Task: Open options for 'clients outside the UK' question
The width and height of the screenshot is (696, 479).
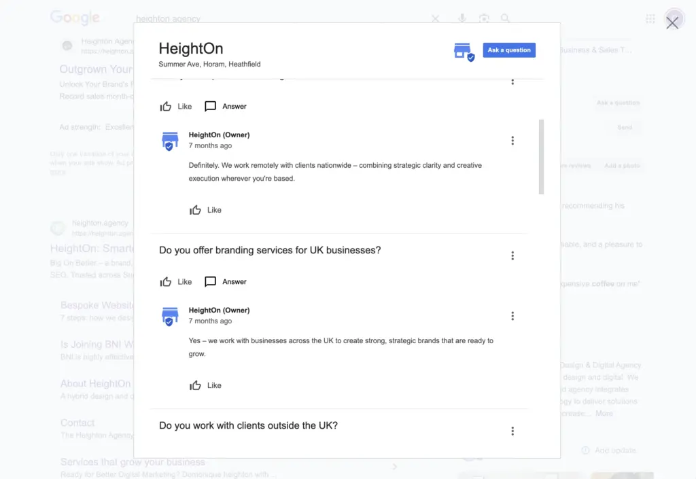Action: tap(512, 431)
